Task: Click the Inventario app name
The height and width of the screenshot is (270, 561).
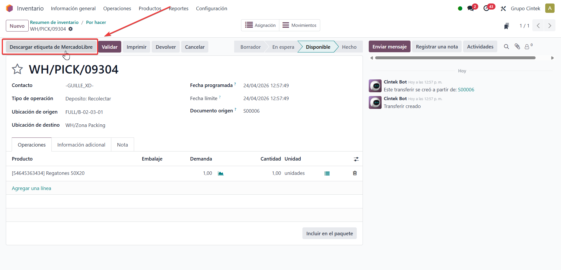Action: tap(30, 8)
